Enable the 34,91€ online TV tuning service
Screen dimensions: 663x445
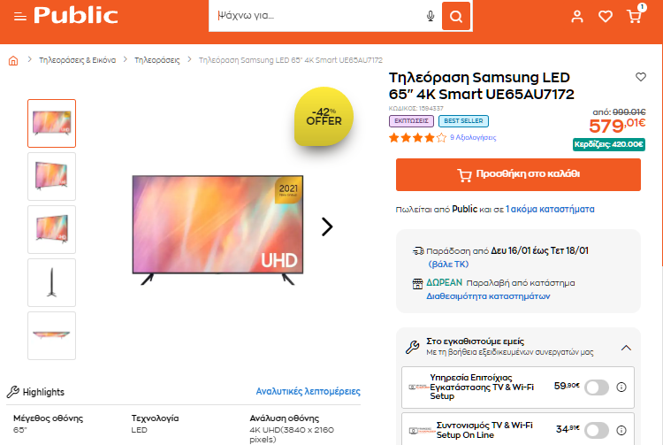(597, 430)
